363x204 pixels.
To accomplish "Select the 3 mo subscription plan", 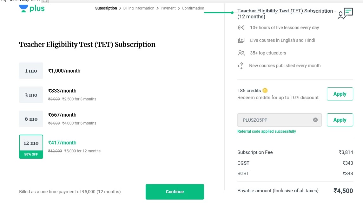I will [31, 95].
